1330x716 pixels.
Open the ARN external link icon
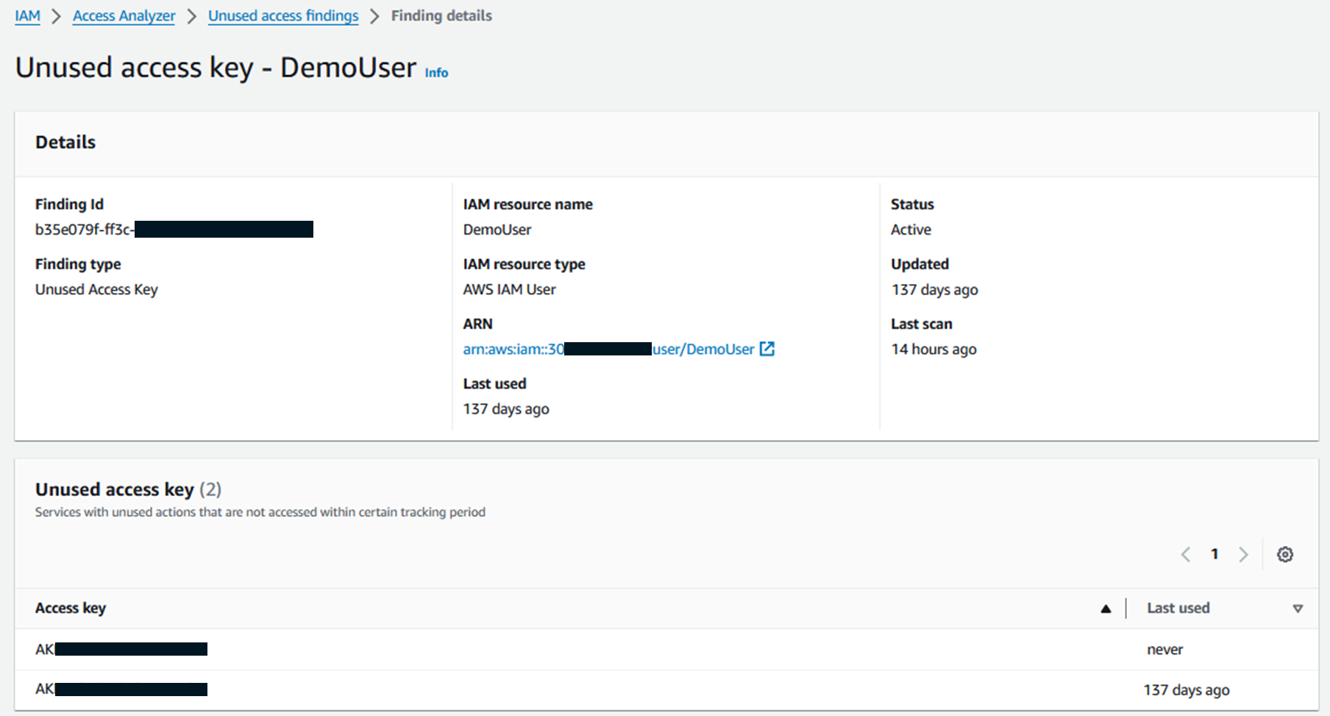pos(767,349)
